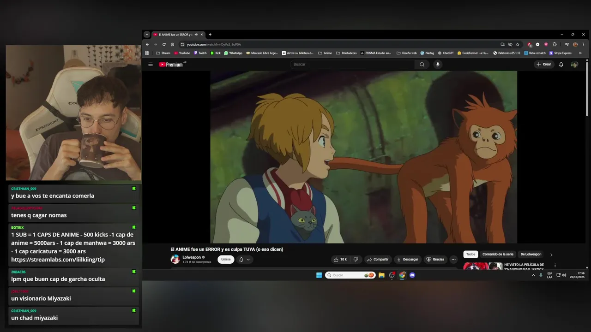Viewport: 591px width, 332px height.
Task: Open Lolweapon channel avatar
Action: (175, 259)
